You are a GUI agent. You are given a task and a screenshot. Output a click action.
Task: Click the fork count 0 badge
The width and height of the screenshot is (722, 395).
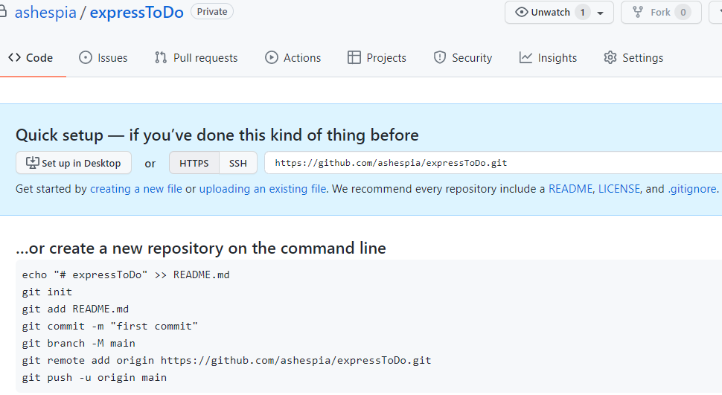click(x=683, y=13)
